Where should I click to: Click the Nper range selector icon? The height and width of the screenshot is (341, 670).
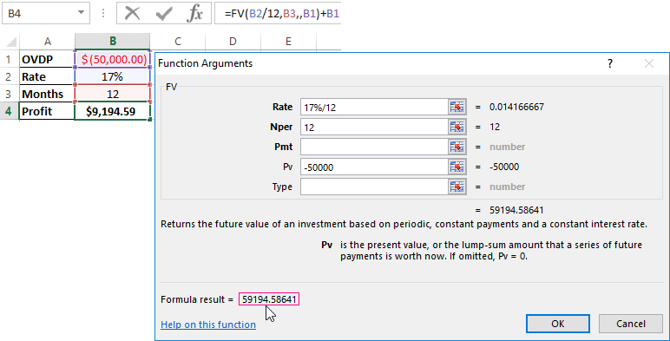457,127
